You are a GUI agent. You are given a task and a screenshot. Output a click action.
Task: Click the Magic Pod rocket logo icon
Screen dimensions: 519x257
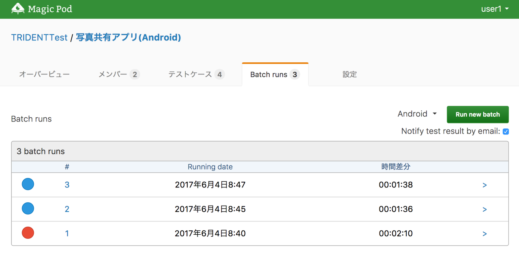pyautogui.click(x=18, y=8)
